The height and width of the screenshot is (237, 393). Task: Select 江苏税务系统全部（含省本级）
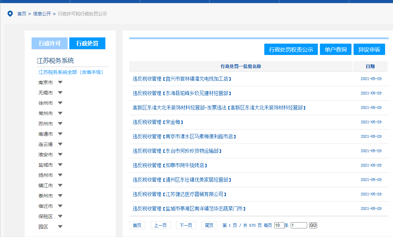71,72
